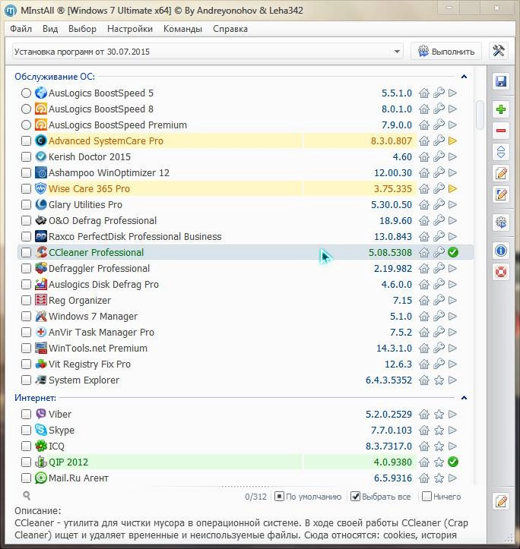The width and height of the screenshot is (520, 549).
Task: Click green checkmark icon for QIP 2012
Action: coord(453,462)
